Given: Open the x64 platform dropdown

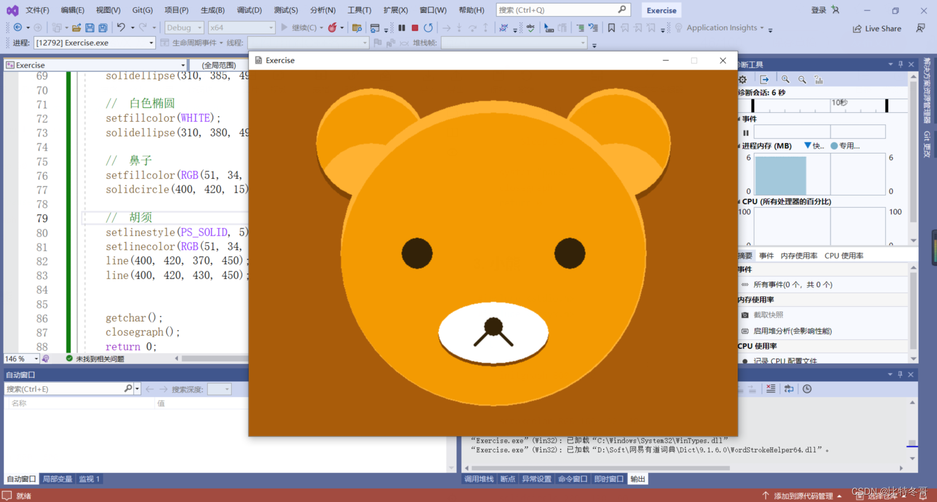Looking at the screenshot, I should tap(242, 27).
